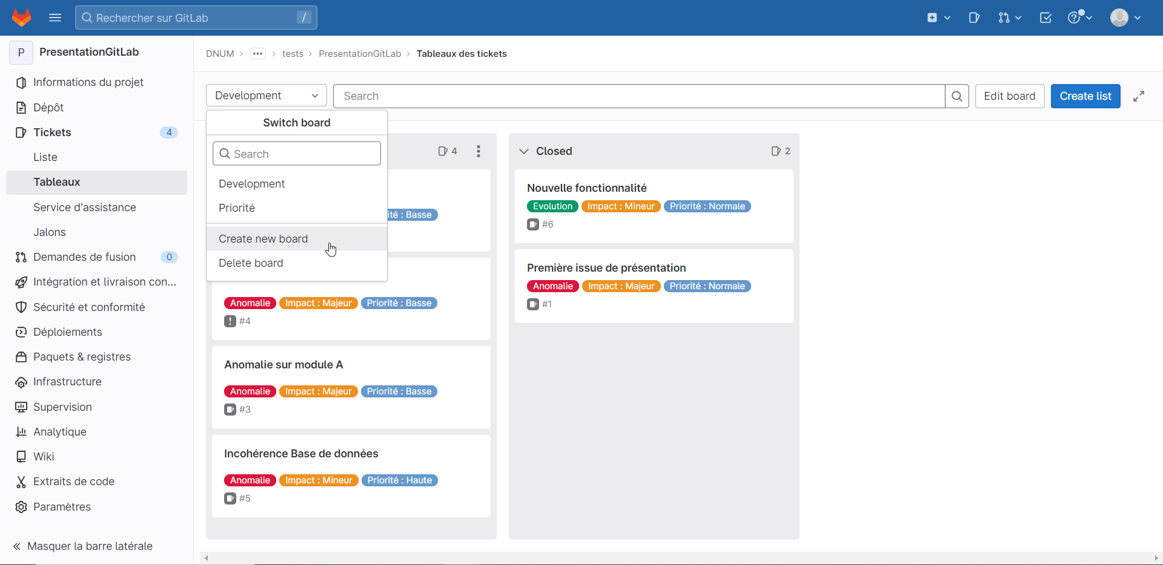Screen dimensions: 1163x565
Task: Click the search magnifier button
Action: tap(957, 96)
